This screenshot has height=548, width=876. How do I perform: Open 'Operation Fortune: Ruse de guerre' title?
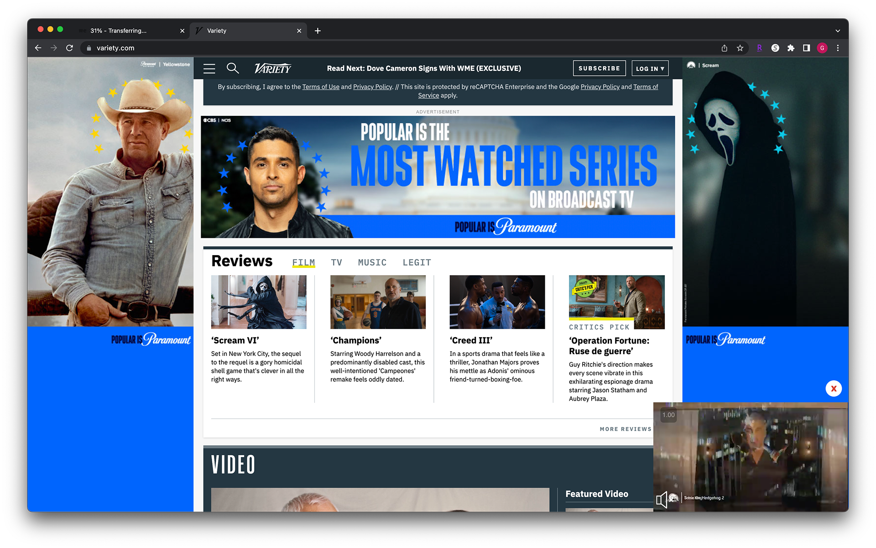pyautogui.click(x=609, y=346)
